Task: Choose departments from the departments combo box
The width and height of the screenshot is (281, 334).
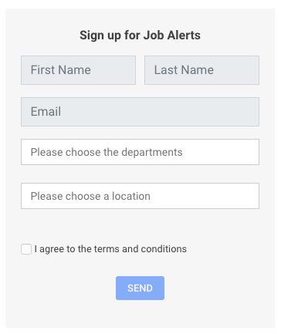Action: point(140,152)
